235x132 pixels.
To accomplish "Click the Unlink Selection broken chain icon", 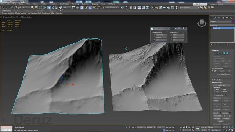I will tap(15, 7).
